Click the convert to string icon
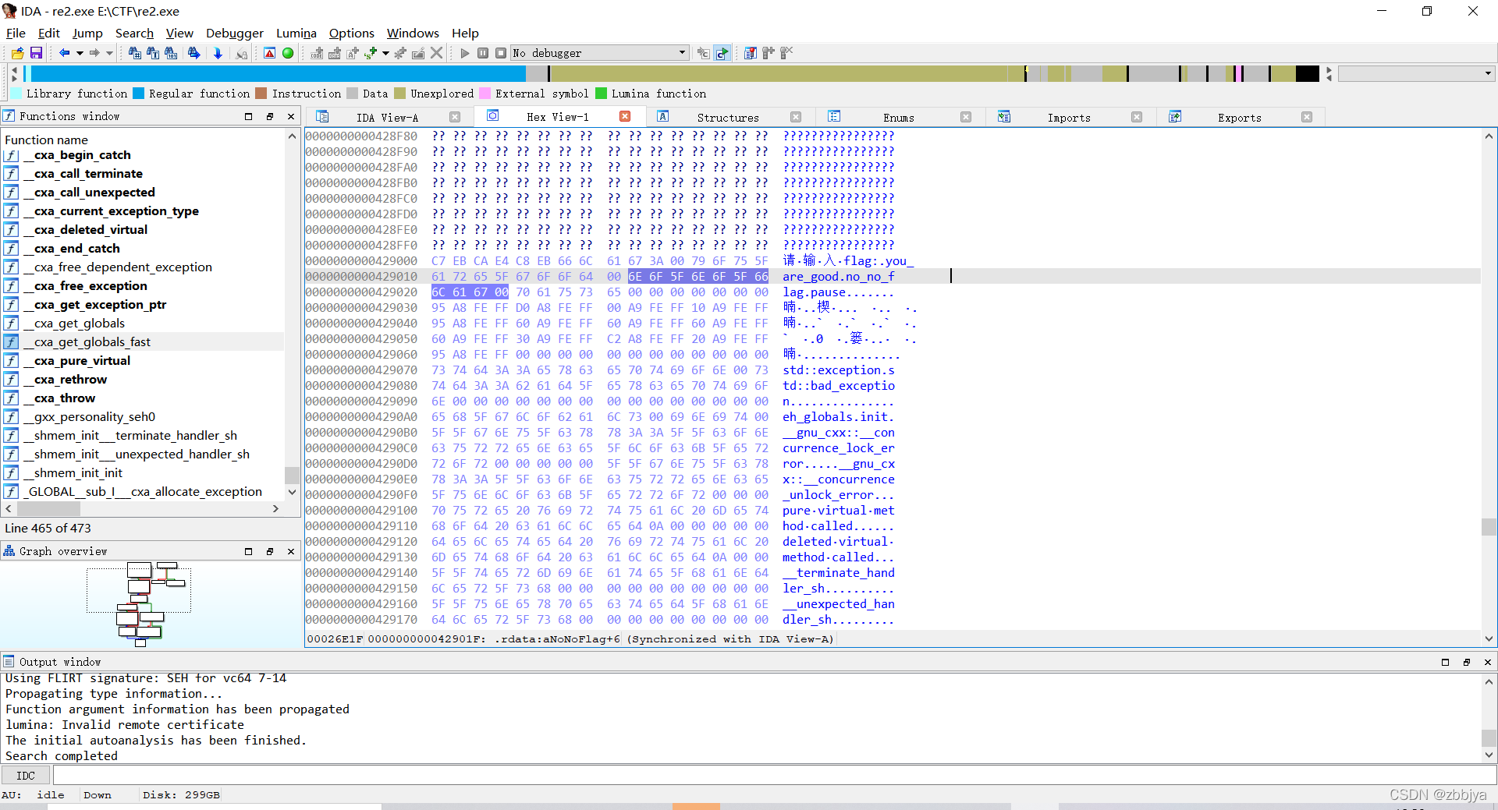The image size is (1498, 810). point(352,53)
